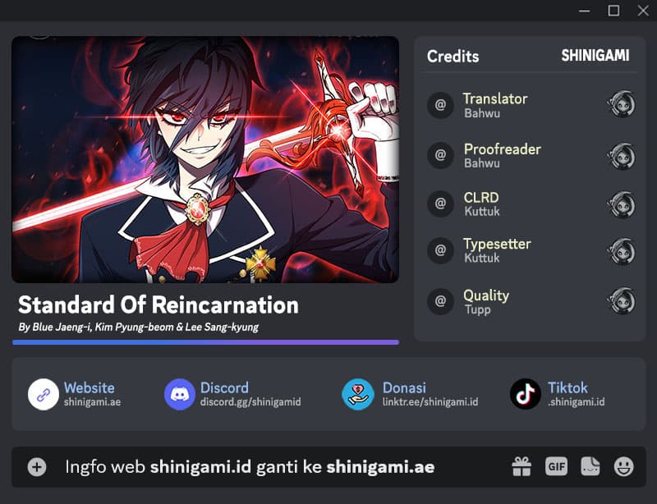Open the shinigami.ae website link

pyautogui.click(x=92, y=402)
